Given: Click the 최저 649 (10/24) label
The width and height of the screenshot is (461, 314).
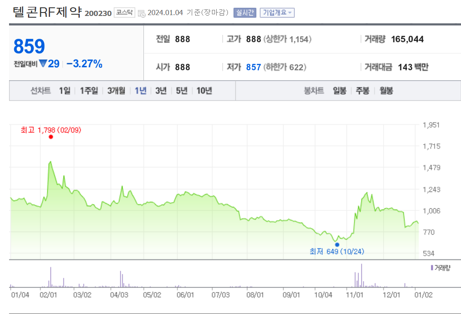Looking at the screenshot, I should (336, 251).
